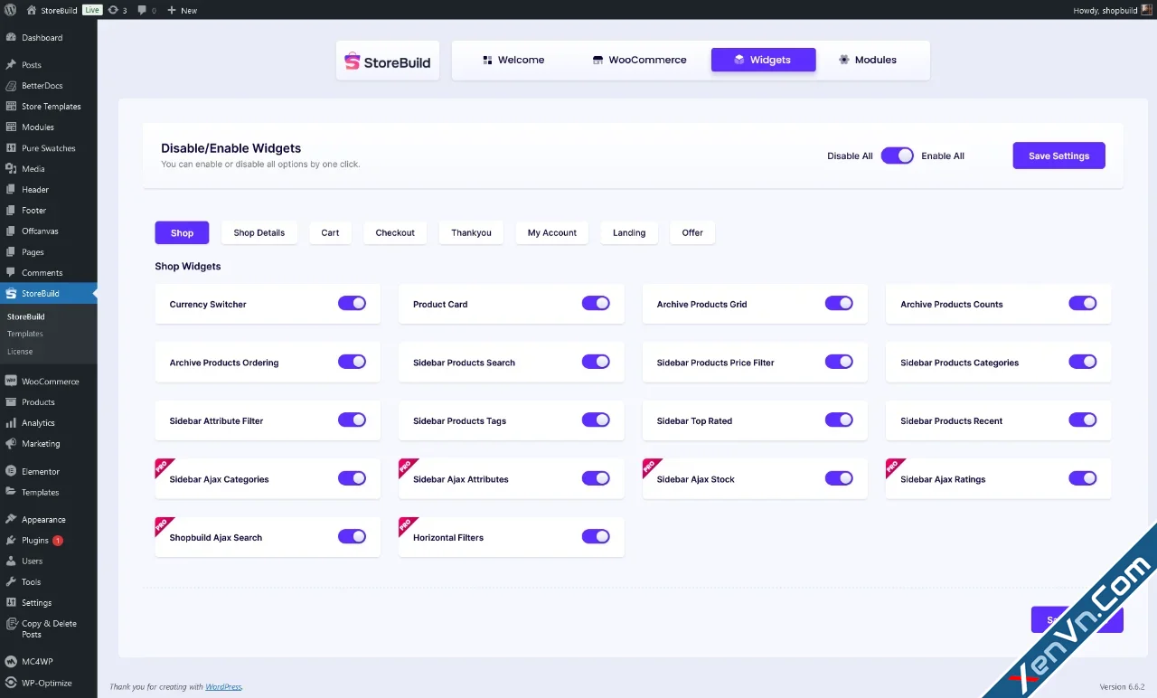This screenshot has height=698, width=1157.
Task: Click the Live status badge in admin bar
Action: click(92, 10)
